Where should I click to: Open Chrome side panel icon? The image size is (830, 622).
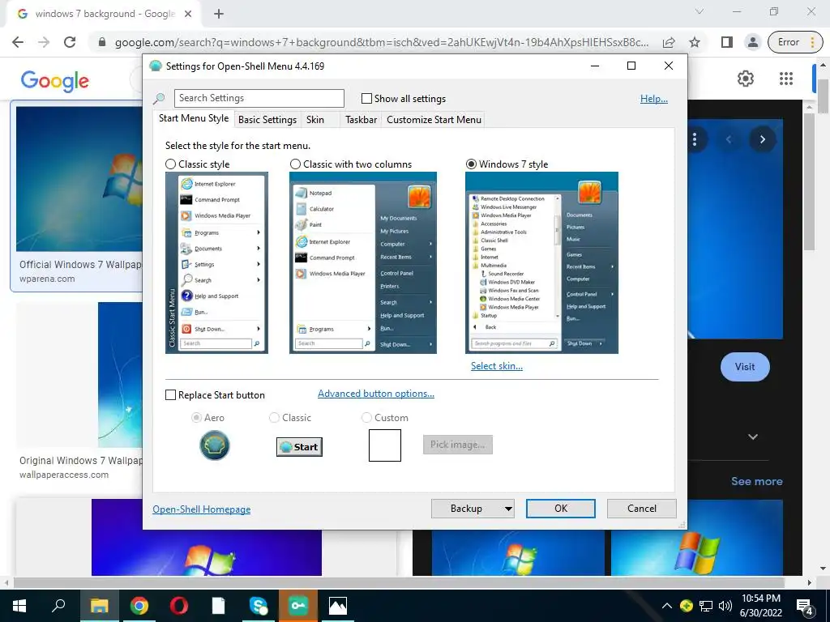coord(727,42)
